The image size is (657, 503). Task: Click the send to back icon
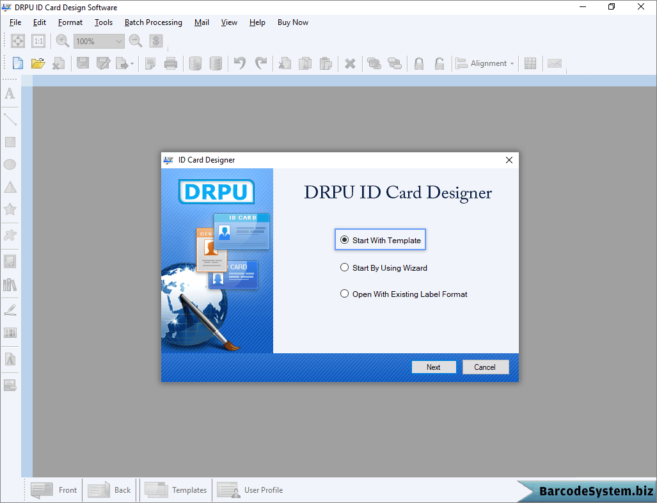[x=394, y=63]
